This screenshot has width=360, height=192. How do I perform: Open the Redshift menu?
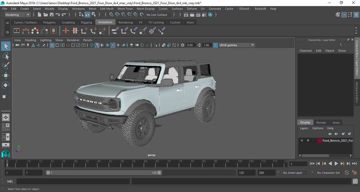tap(260, 9)
